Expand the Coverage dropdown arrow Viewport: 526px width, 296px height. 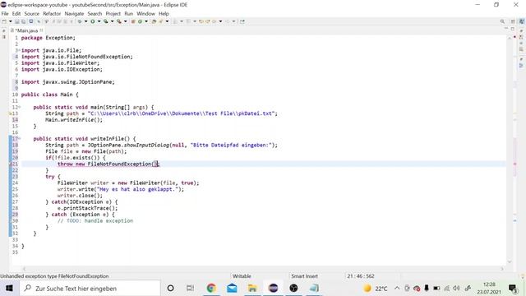(113, 21)
